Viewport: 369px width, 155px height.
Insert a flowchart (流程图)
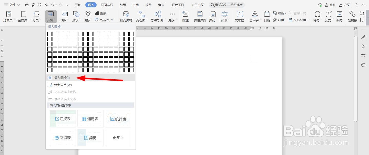[142, 17]
